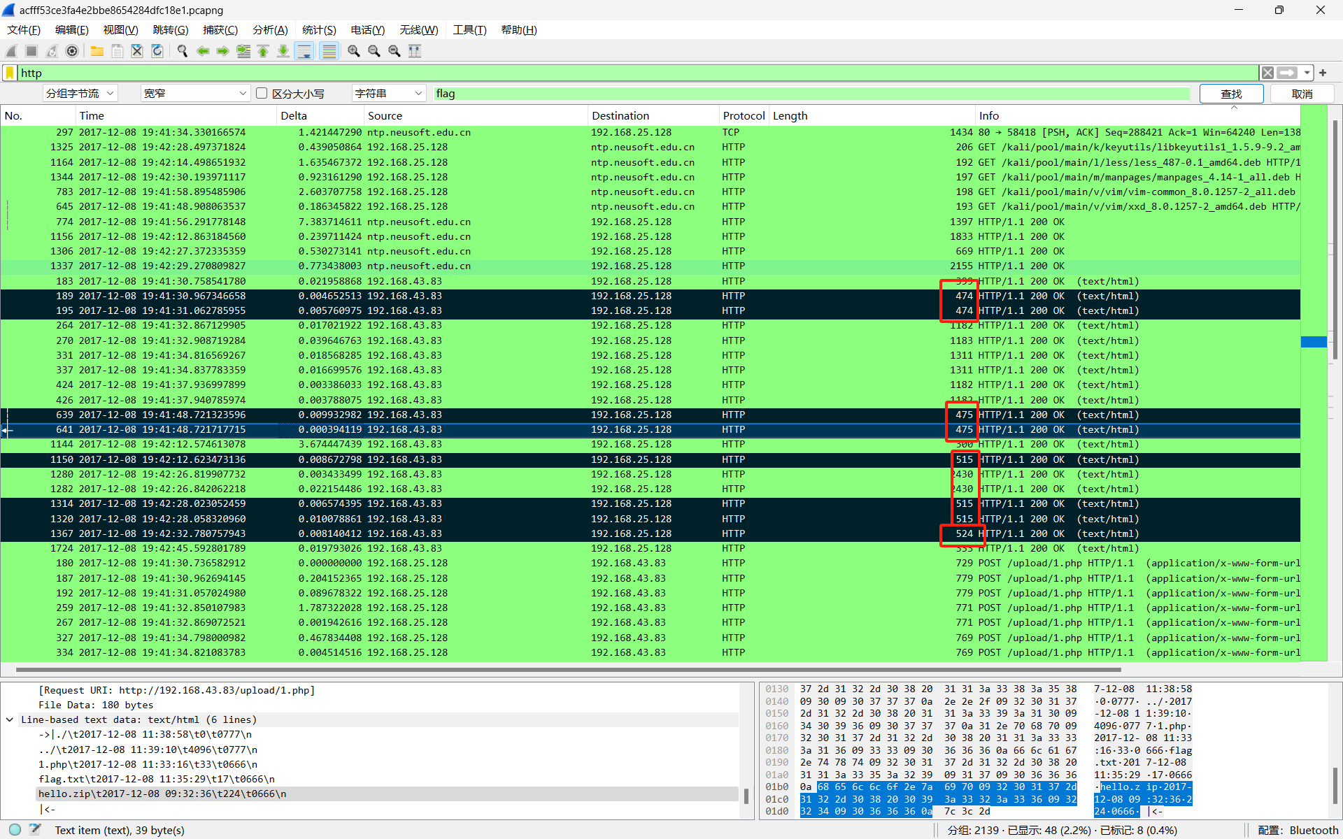Open the 分析(A) menu

tap(270, 30)
